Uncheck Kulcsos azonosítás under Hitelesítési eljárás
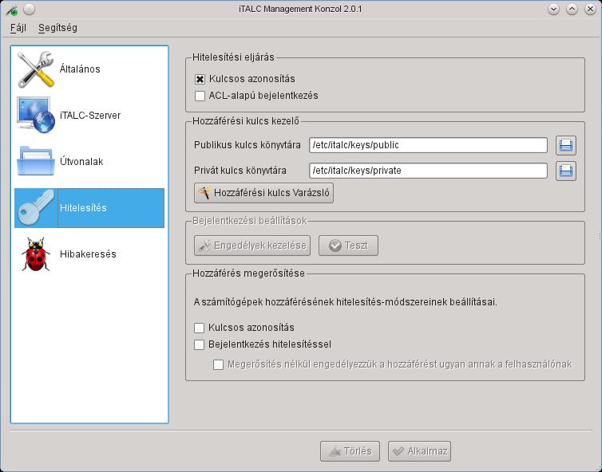 tap(200, 79)
